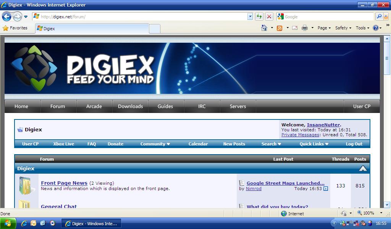Open the Servers navigation item
This screenshot has height=229, width=391.
coord(238,106)
